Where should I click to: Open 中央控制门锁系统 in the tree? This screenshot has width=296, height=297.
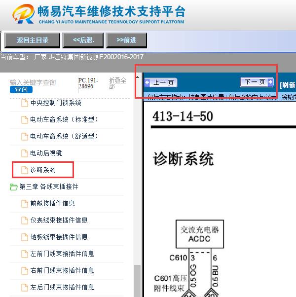pos(56,103)
